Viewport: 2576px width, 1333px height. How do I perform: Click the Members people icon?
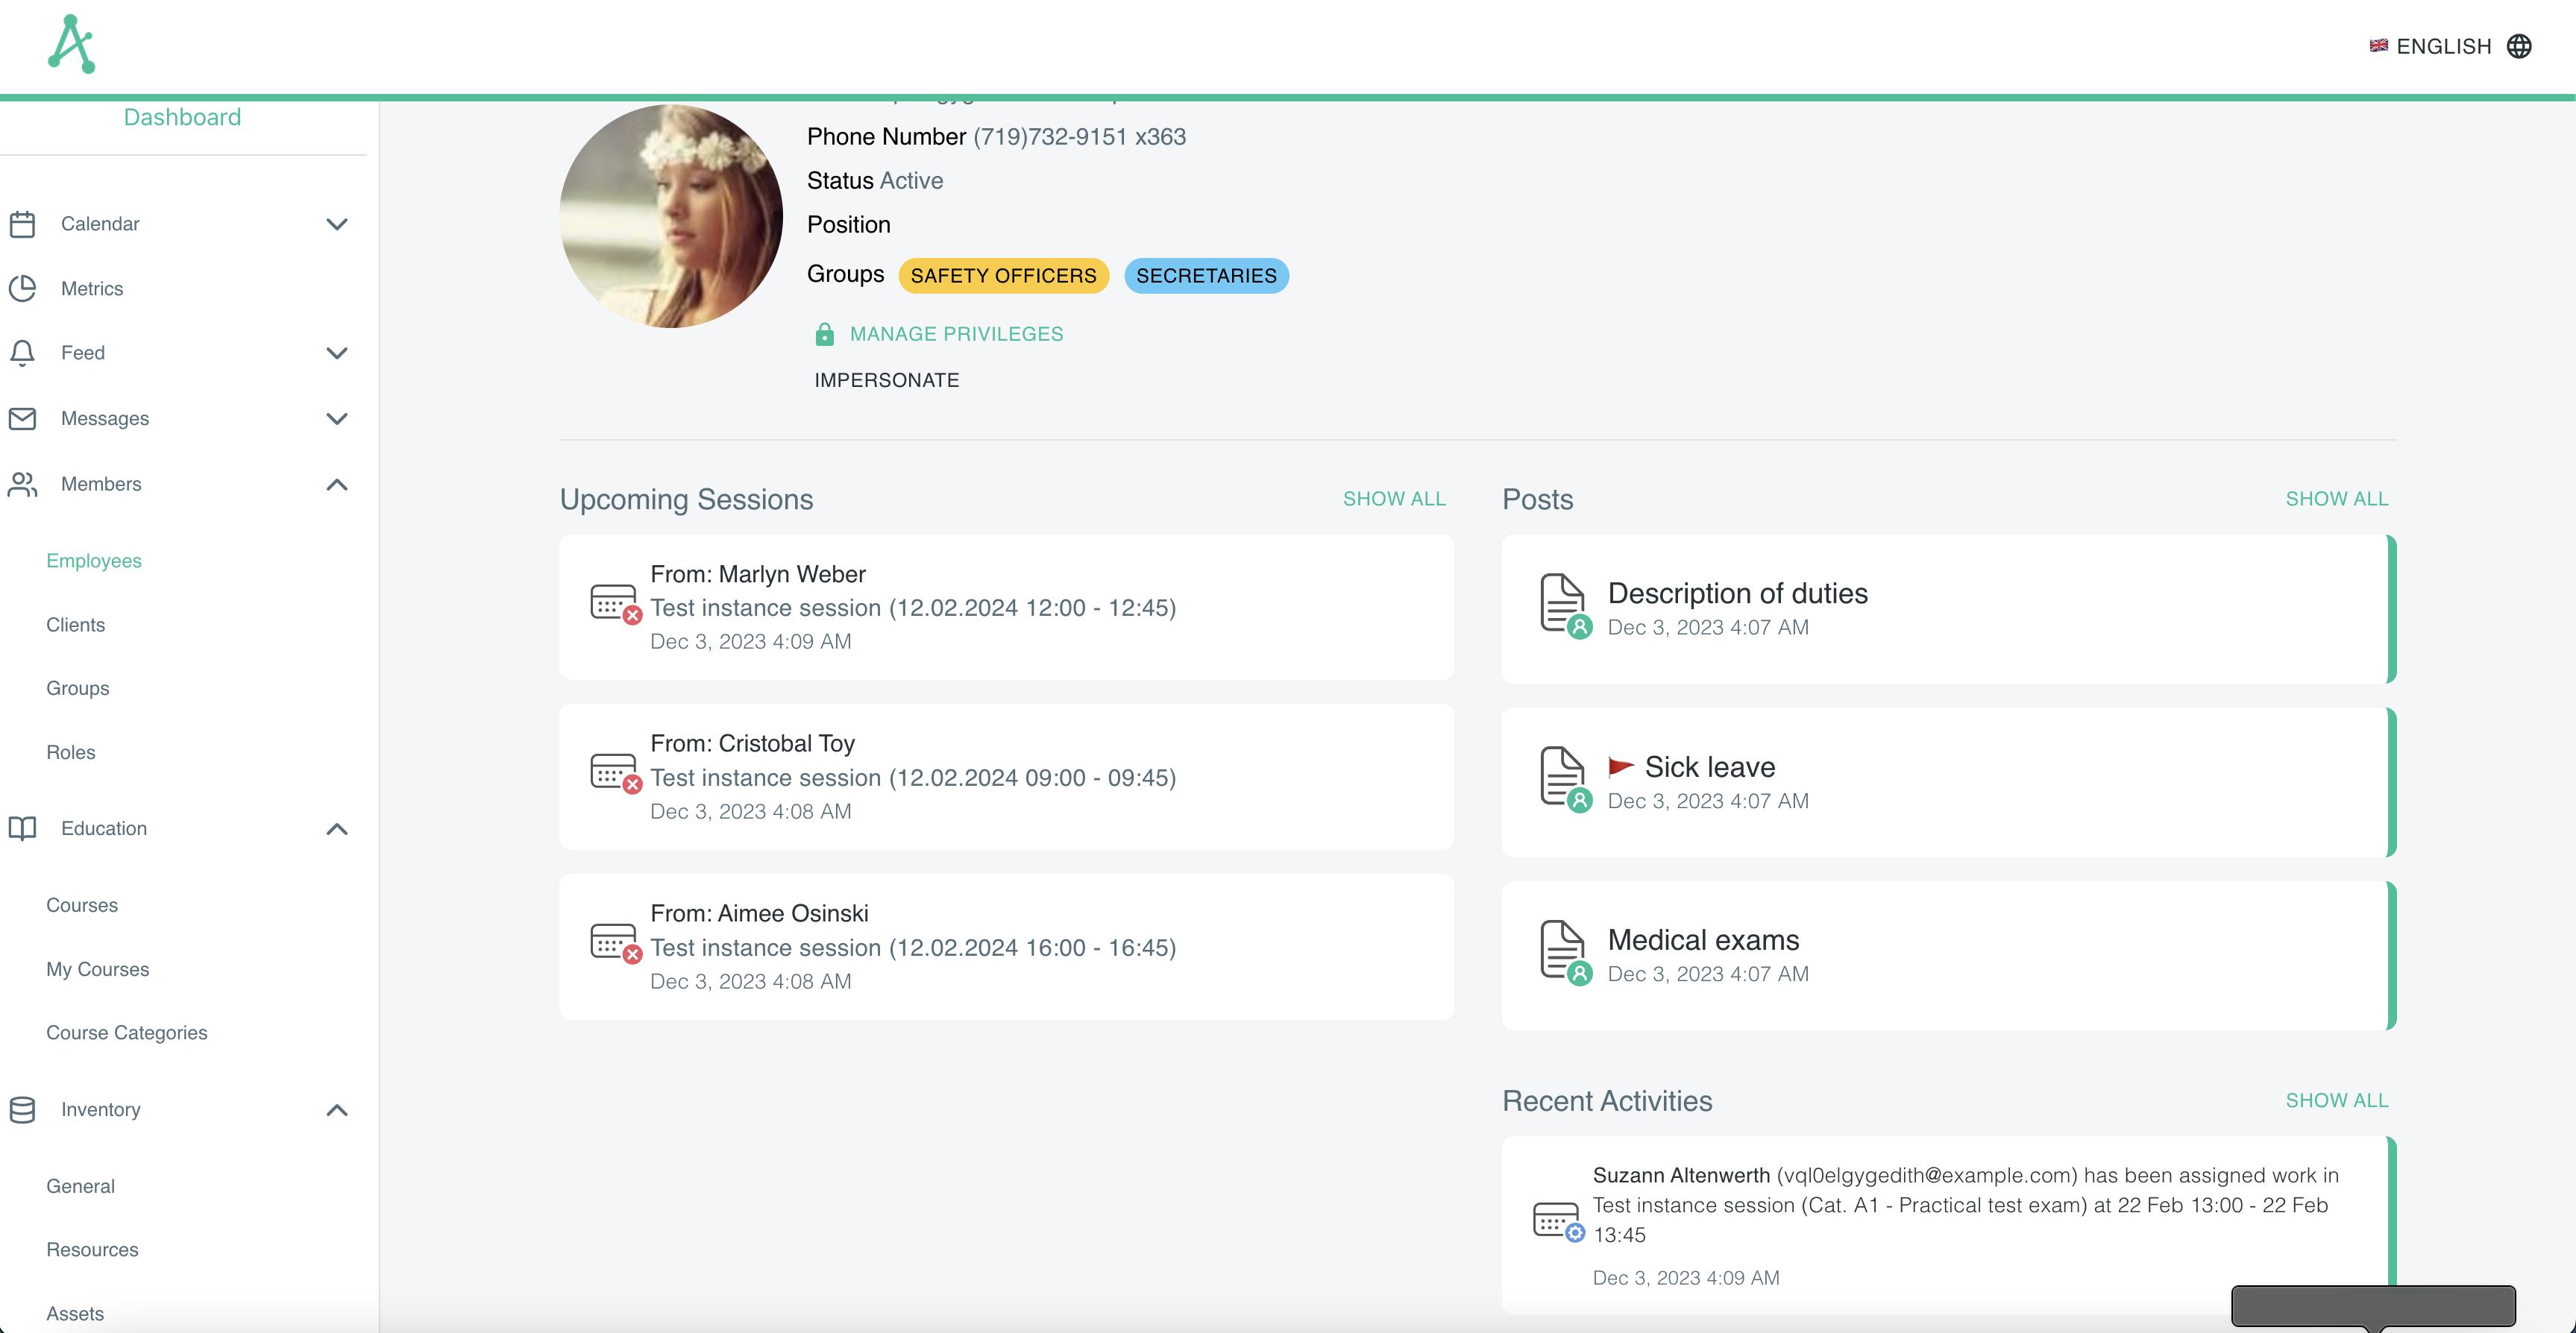pyautogui.click(x=23, y=484)
